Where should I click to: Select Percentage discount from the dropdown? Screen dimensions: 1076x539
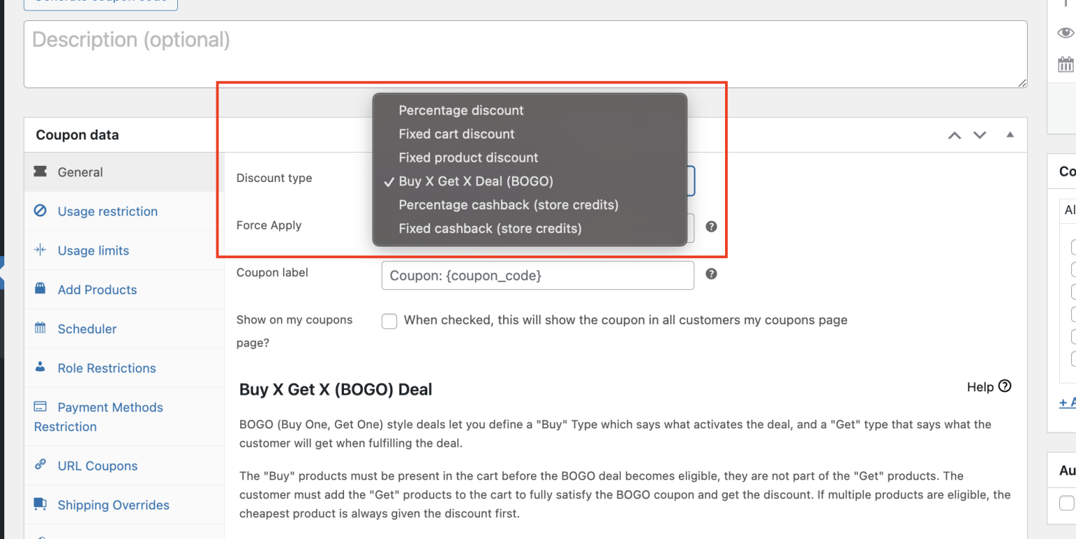(x=461, y=110)
